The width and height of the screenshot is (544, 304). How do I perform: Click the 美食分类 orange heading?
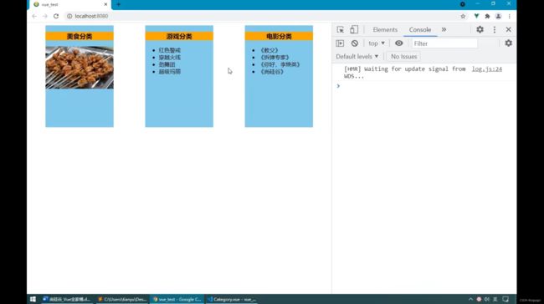[80, 36]
